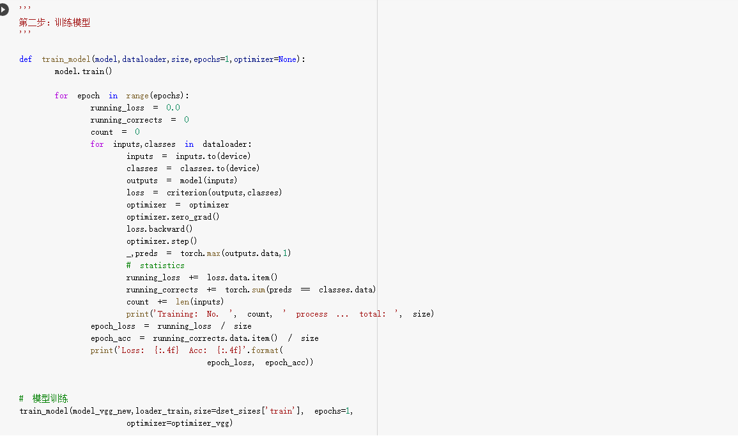
Task: Click the 'def train_model' function definition line
Action: point(162,59)
